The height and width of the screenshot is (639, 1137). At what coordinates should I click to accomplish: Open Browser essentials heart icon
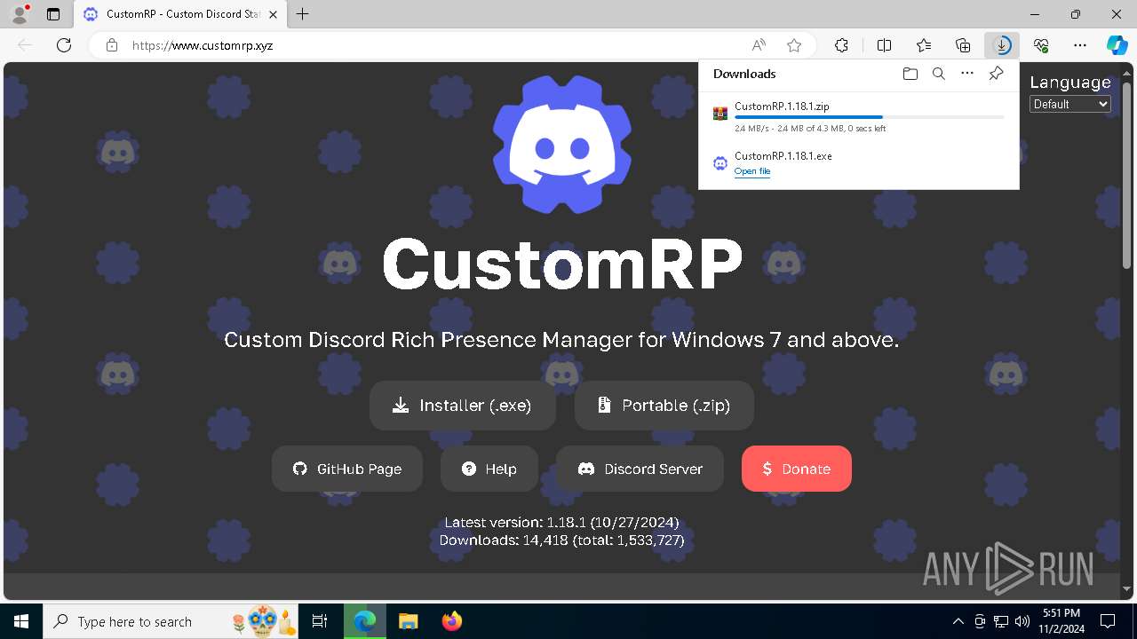(1041, 45)
